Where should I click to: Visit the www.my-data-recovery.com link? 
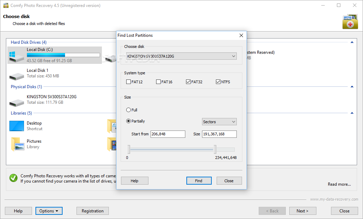point(334,199)
